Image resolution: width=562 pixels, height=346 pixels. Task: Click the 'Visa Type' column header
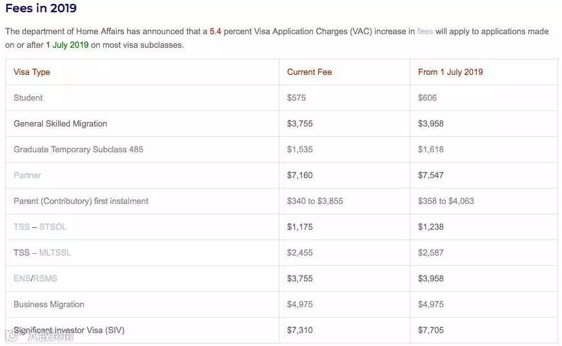32,72
